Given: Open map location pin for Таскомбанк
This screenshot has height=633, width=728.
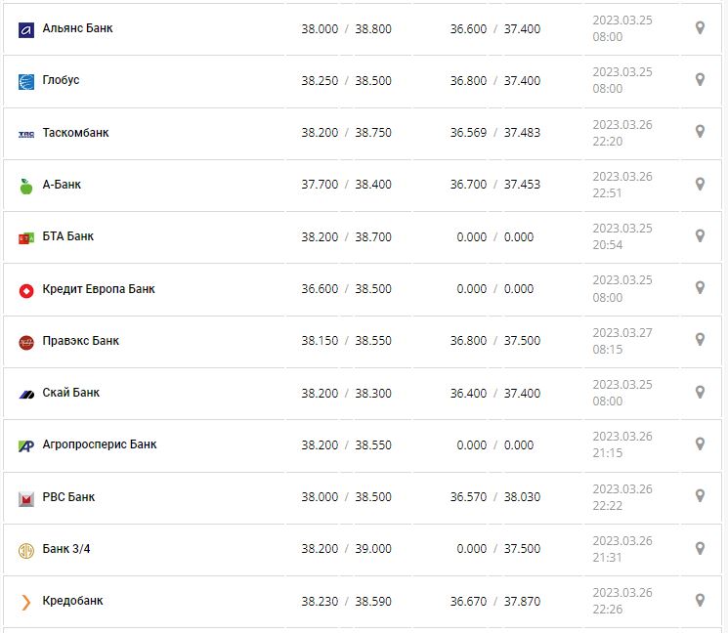Looking at the screenshot, I should (x=700, y=131).
